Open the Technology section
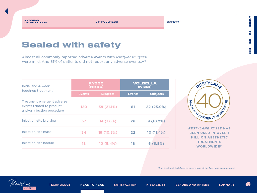The image size is (257, 193). (60, 185)
